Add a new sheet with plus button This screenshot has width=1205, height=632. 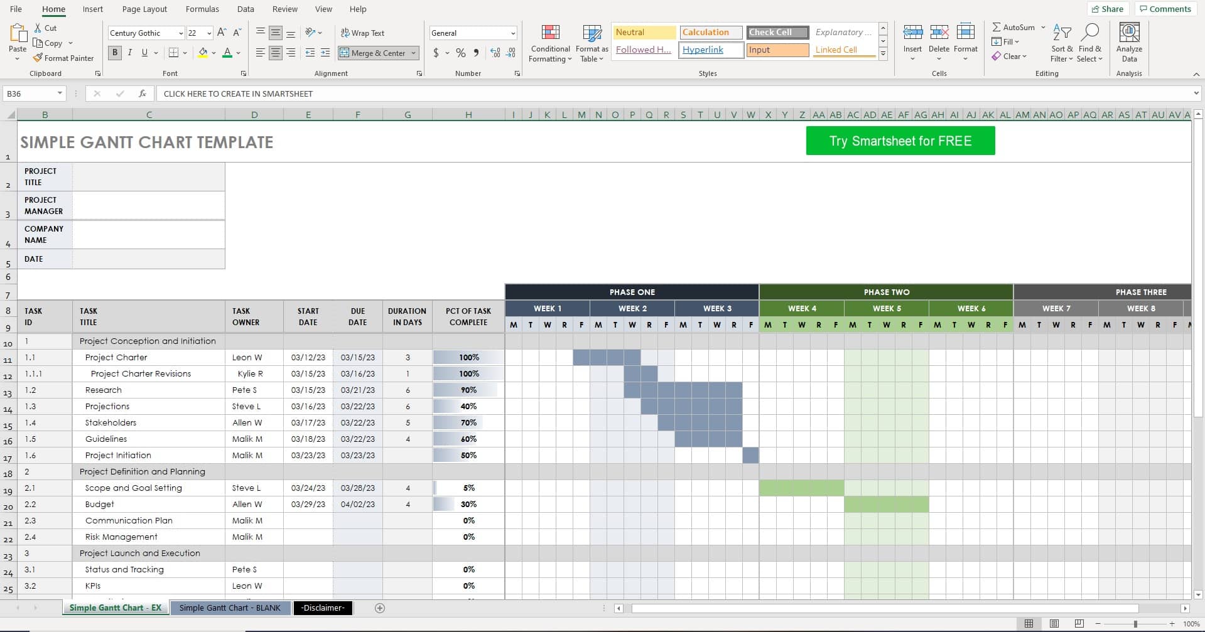point(379,608)
